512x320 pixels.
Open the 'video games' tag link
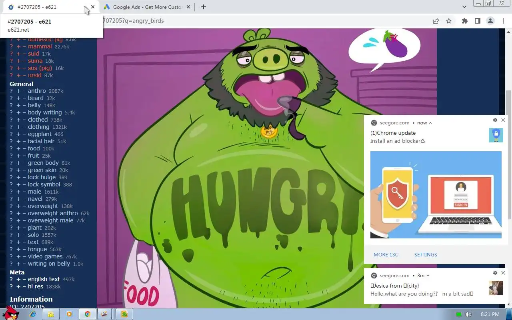pyautogui.click(x=45, y=256)
